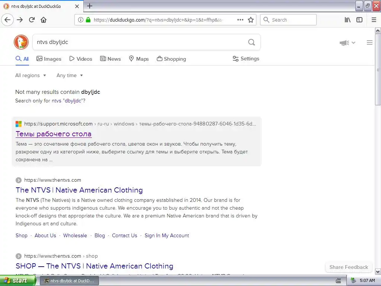Click the favicon beside https://www.thentvs.com
381x286 pixels.
coord(19,180)
